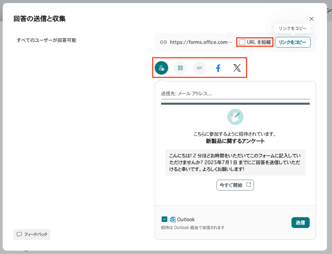This screenshot has height=254, width=332.
Task: Click the リンクをコピー button
Action: point(292,42)
